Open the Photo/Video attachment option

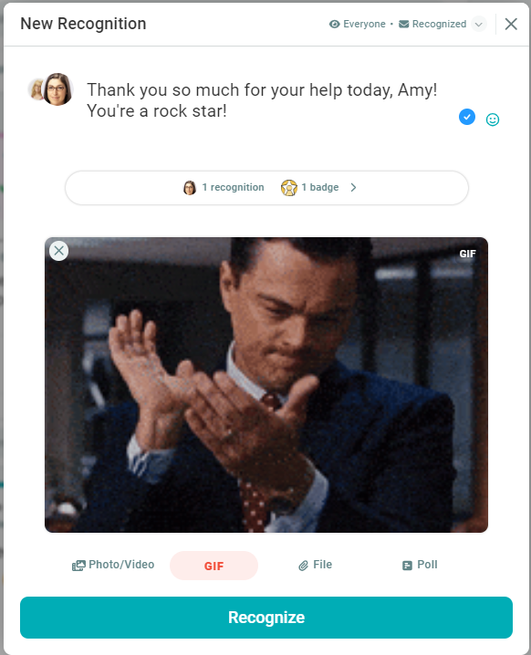pos(113,565)
